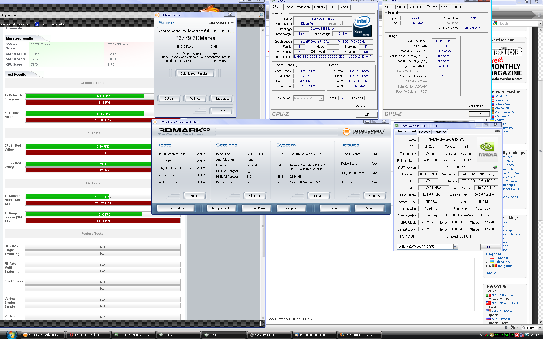Close the 3DMark Score dialog via Close button
Image resolution: width=543 pixels, height=339 pixels.
click(221, 111)
